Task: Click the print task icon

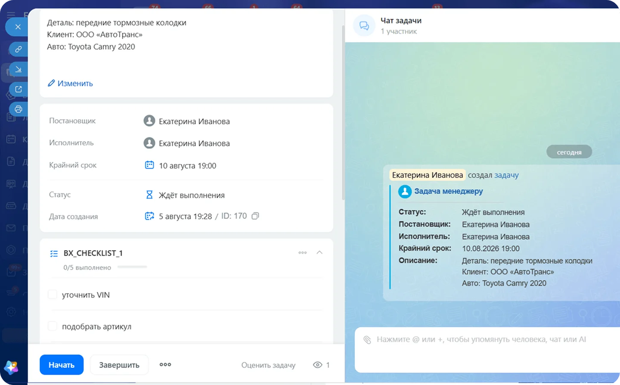Action: (x=19, y=109)
